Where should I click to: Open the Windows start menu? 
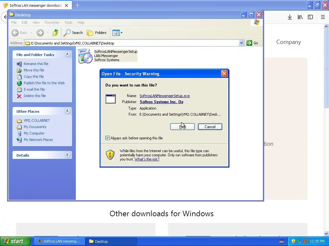tap(15, 242)
